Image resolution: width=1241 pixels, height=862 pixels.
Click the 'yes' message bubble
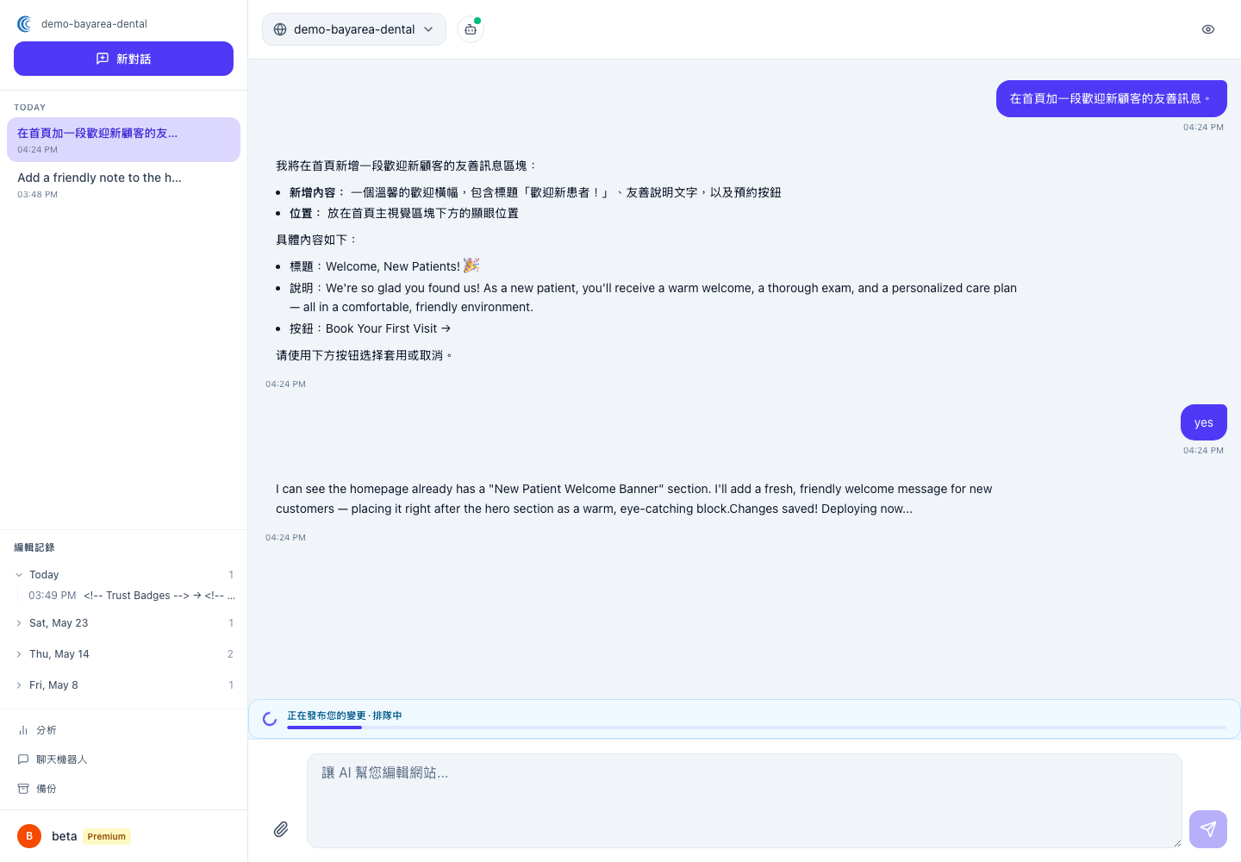(x=1204, y=422)
